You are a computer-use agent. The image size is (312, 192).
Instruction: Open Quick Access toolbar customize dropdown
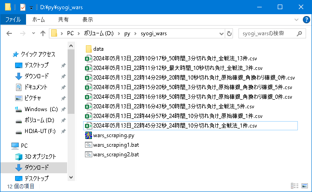pos(31,8)
